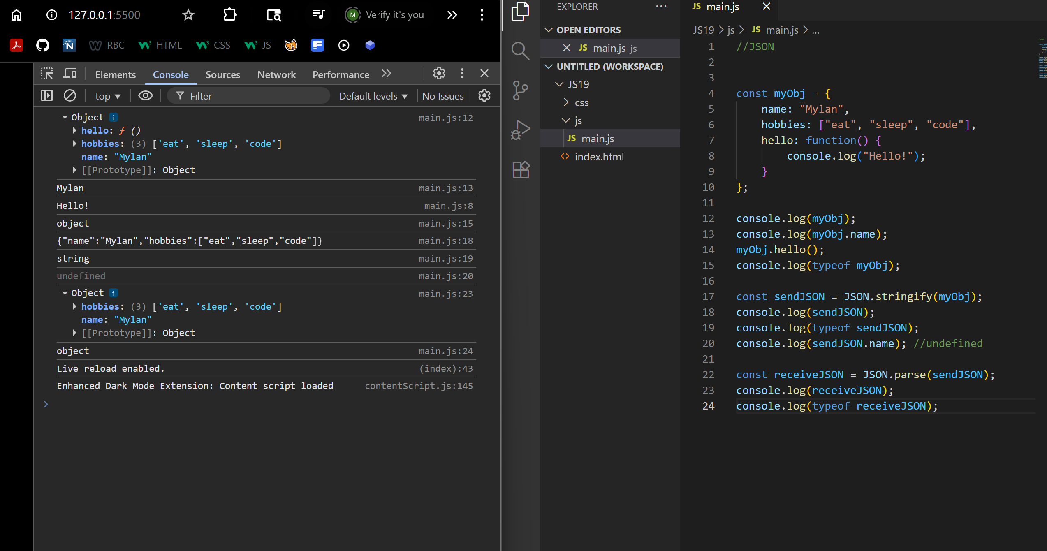1047x551 pixels.
Task: Open DevTools settings gear icon
Action: 439,74
